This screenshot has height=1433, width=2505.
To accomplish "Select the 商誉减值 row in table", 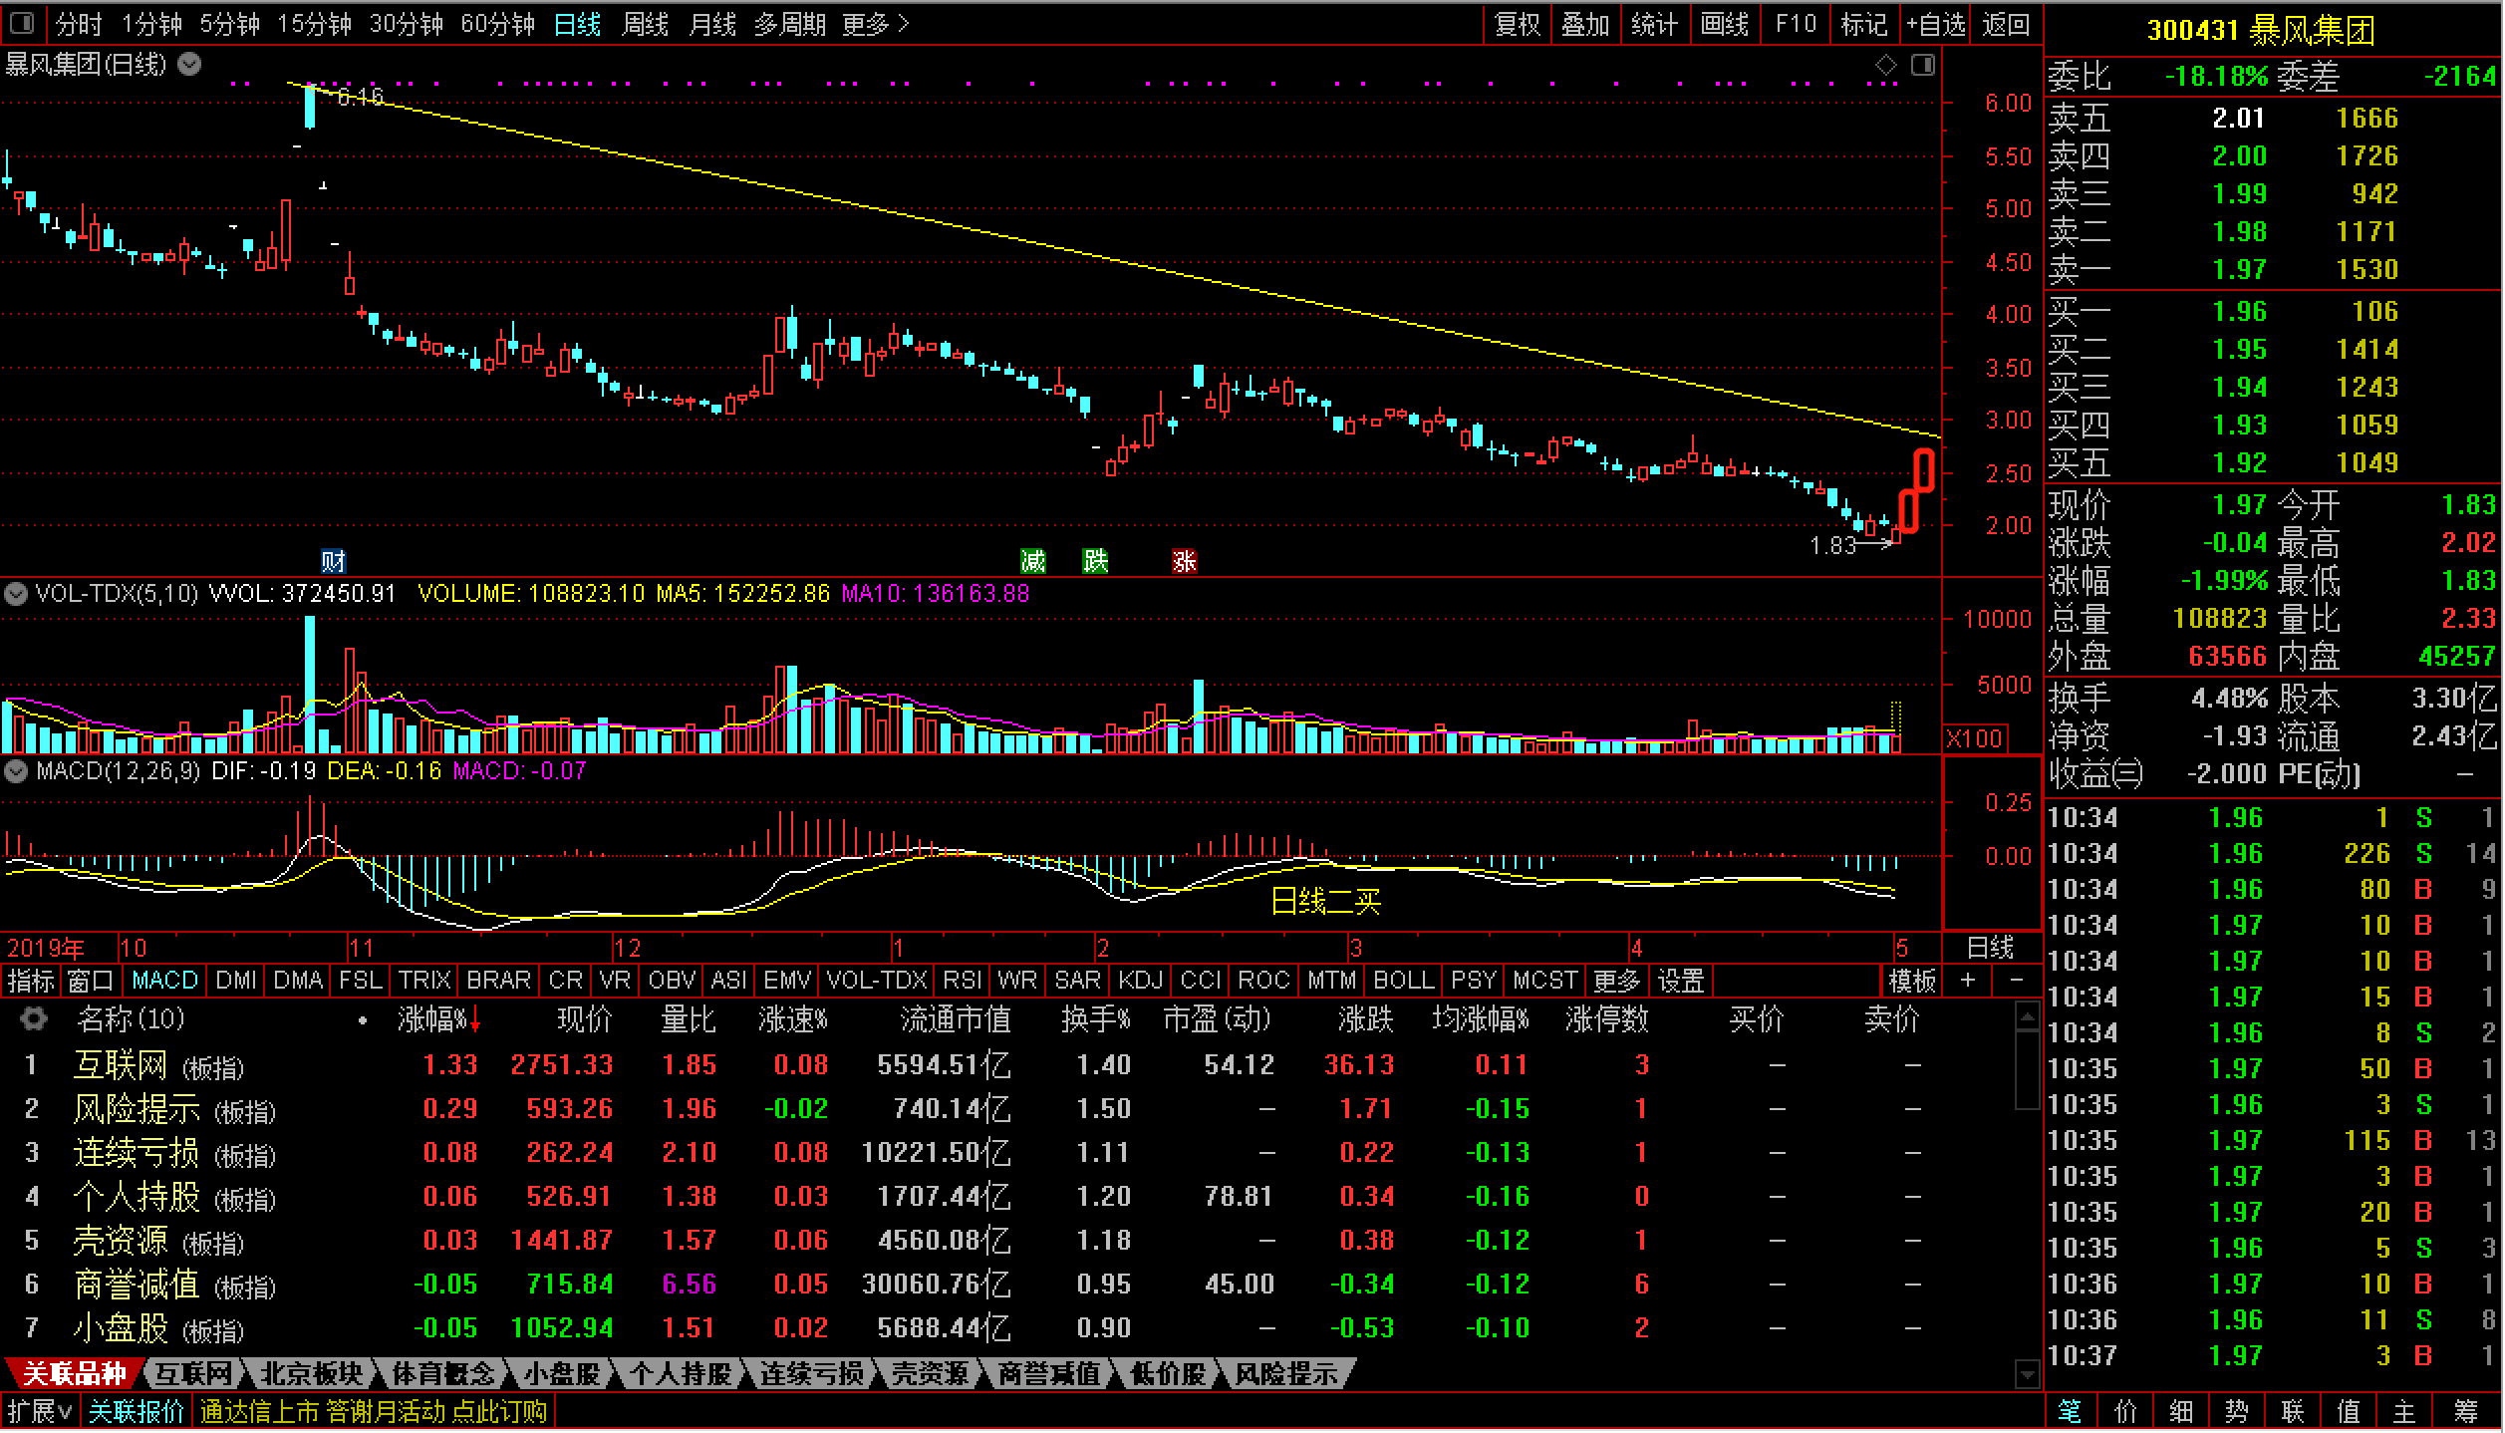I will click(1006, 1285).
